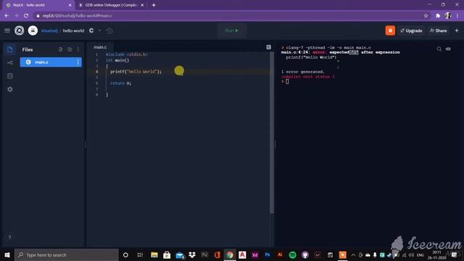
Task: Toggle the editor layout panel icon
Action: [269, 47]
